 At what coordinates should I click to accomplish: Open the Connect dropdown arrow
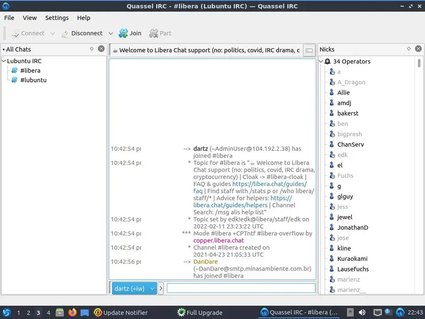(x=53, y=33)
